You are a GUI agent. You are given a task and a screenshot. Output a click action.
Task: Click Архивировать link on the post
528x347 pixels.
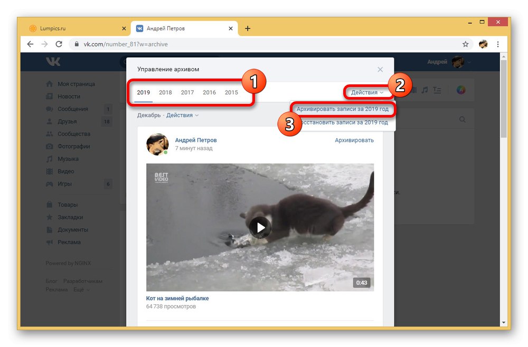point(354,140)
